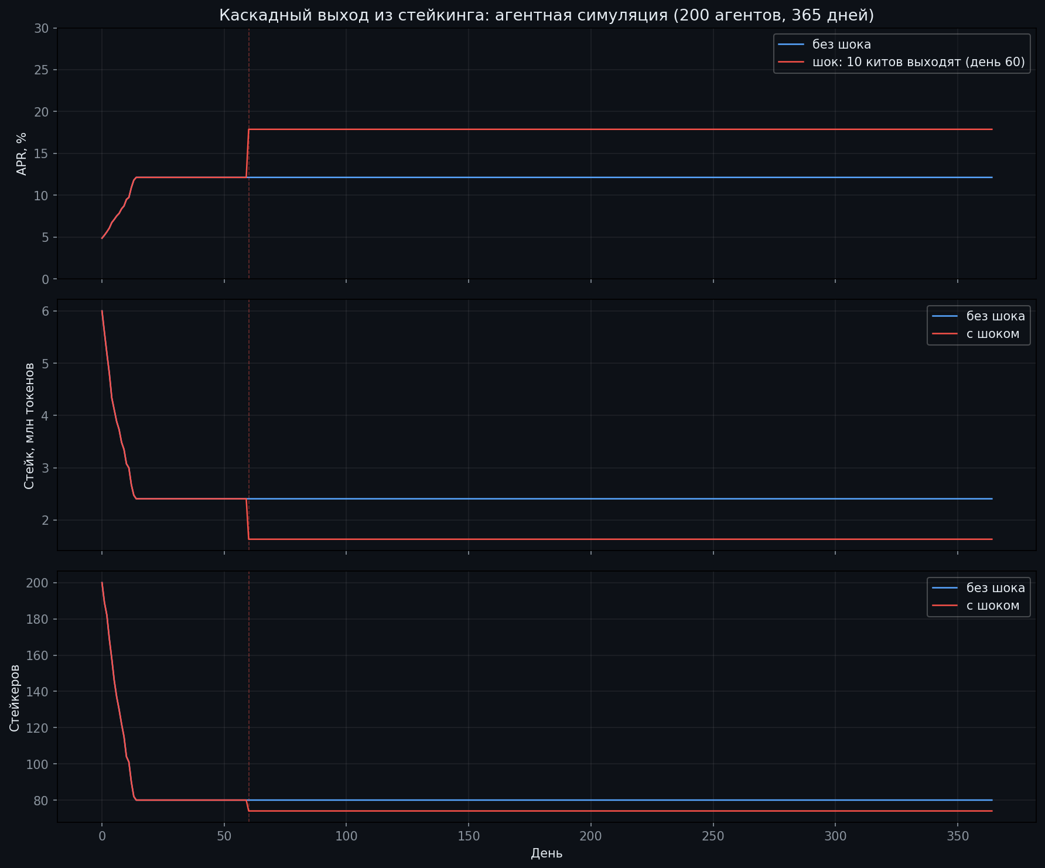Click the 6 tick on the stake axis

tap(47, 311)
